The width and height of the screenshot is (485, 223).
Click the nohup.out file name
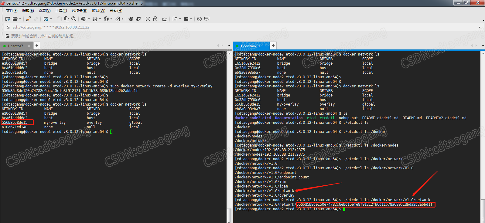348,118
